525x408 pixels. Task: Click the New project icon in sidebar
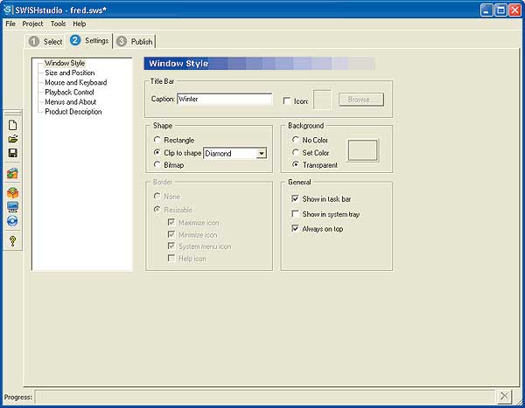(12, 125)
